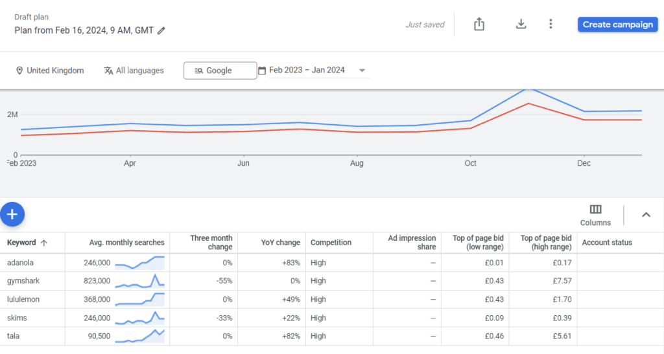Click the adanola search trend sparkline
The image size is (664, 354).
(139, 263)
